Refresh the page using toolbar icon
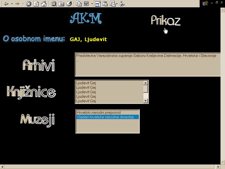Image resolution: width=225 pixels, height=169 pixels. pyautogui.click(x=36, y=4)
